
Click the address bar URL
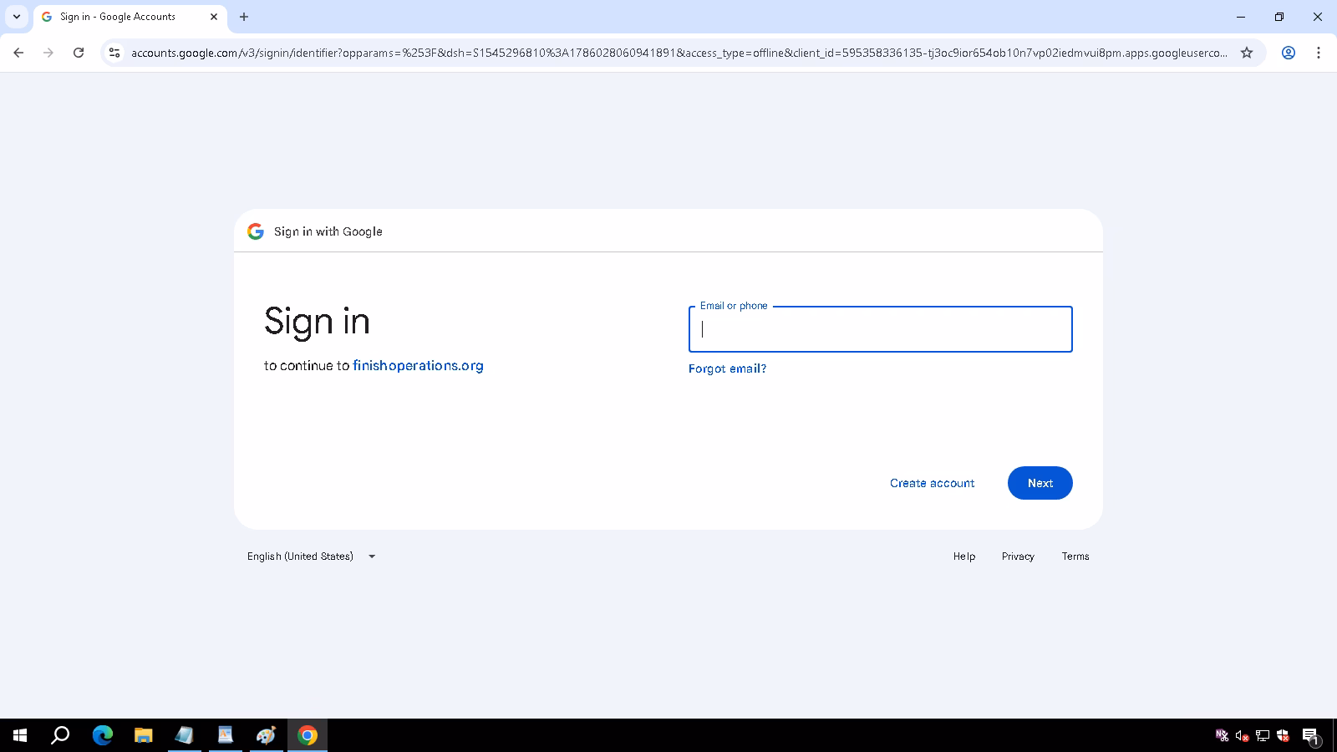679,53
